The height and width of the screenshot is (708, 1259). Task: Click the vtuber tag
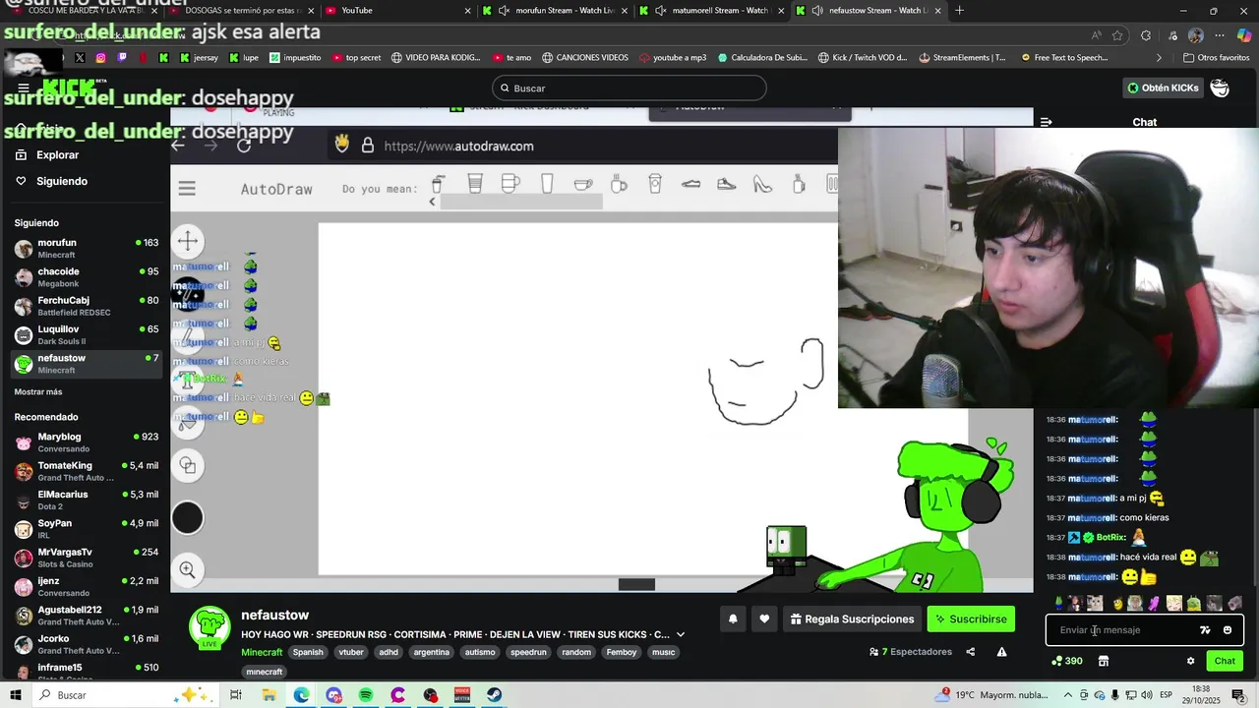[x=351, y=652]
